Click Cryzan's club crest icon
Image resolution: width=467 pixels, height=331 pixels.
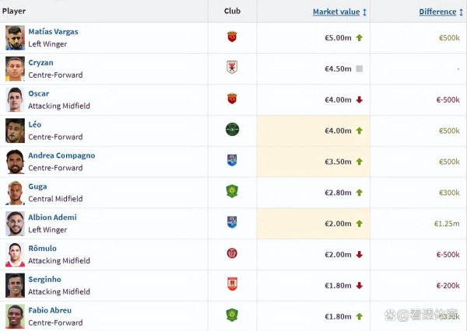(x=232, y=68)
